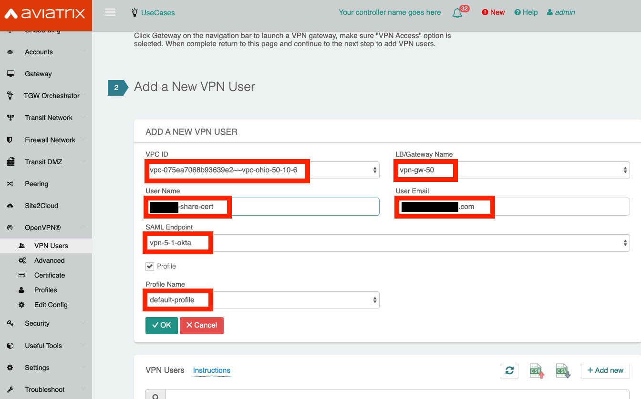
Task: Upload VPN users via CSV import icon
Action: pos(536,370)
